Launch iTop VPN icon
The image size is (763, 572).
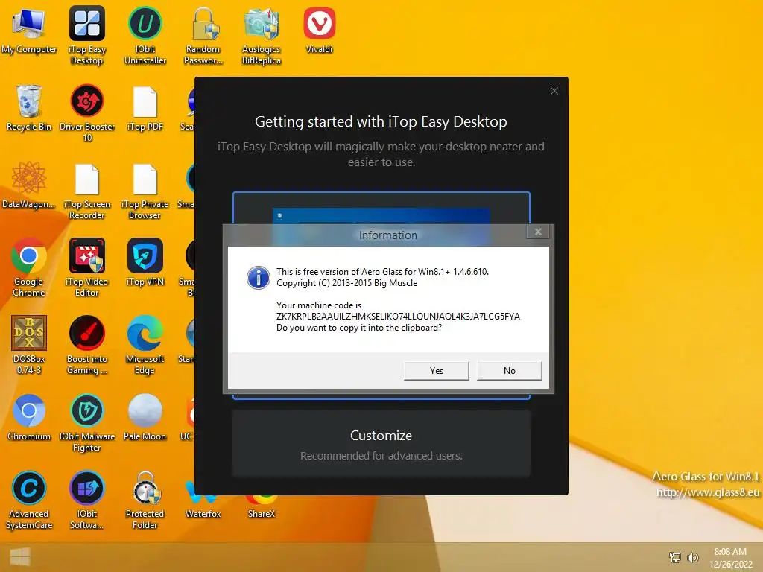point(145,263)
